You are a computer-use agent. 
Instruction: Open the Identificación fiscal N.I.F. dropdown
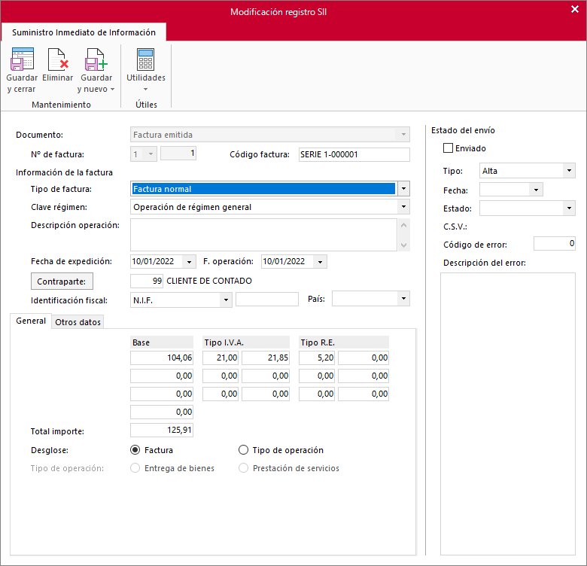(226, 300)
